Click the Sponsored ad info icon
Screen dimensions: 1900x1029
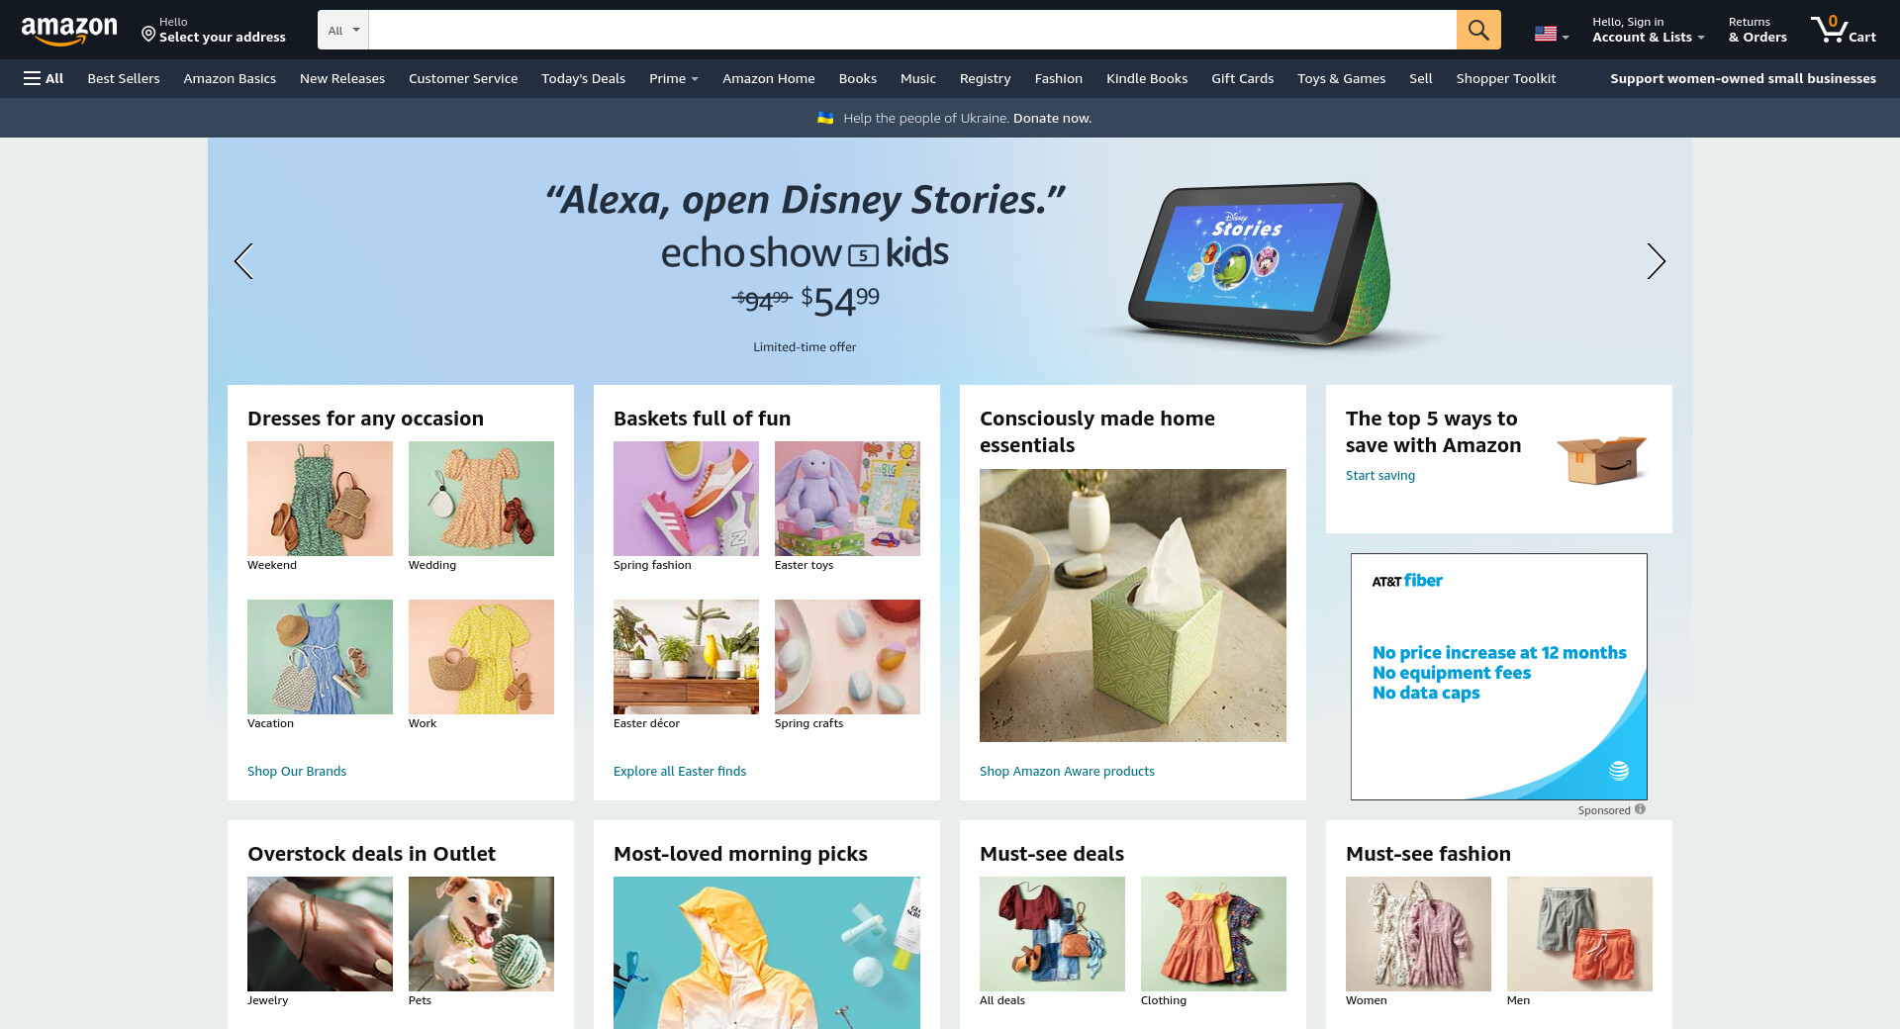[x=1640, y=809]
